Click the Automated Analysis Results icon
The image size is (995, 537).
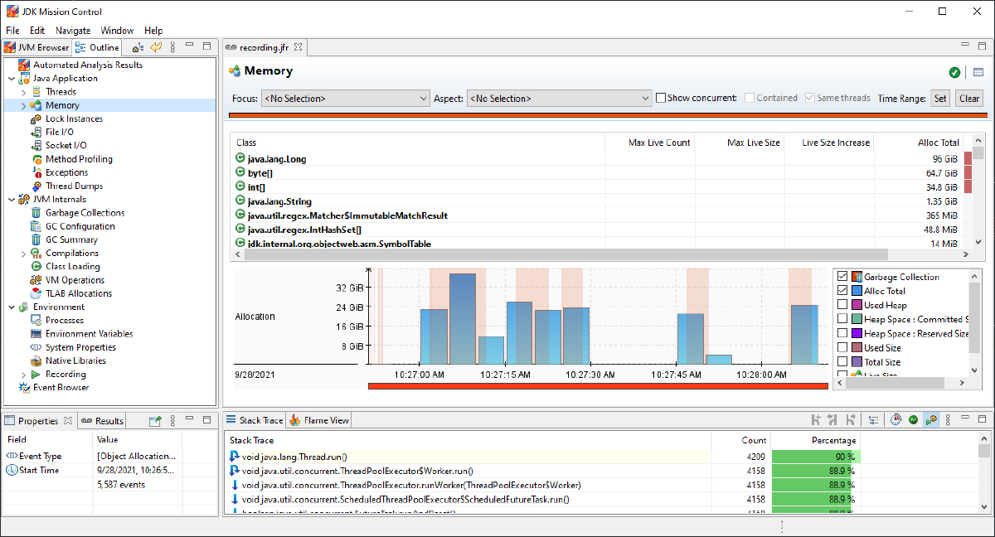[23, 65]
